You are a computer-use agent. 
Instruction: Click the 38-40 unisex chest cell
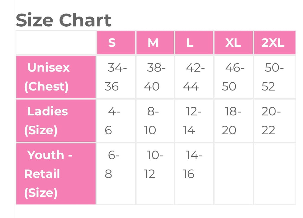(x=155, y=77)
